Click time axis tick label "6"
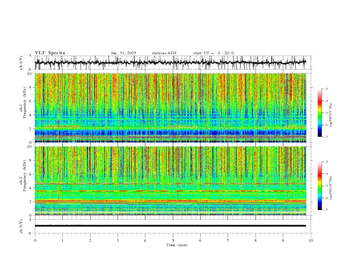The width and height of the screenshot is (350, 270). tap(200, 240)
